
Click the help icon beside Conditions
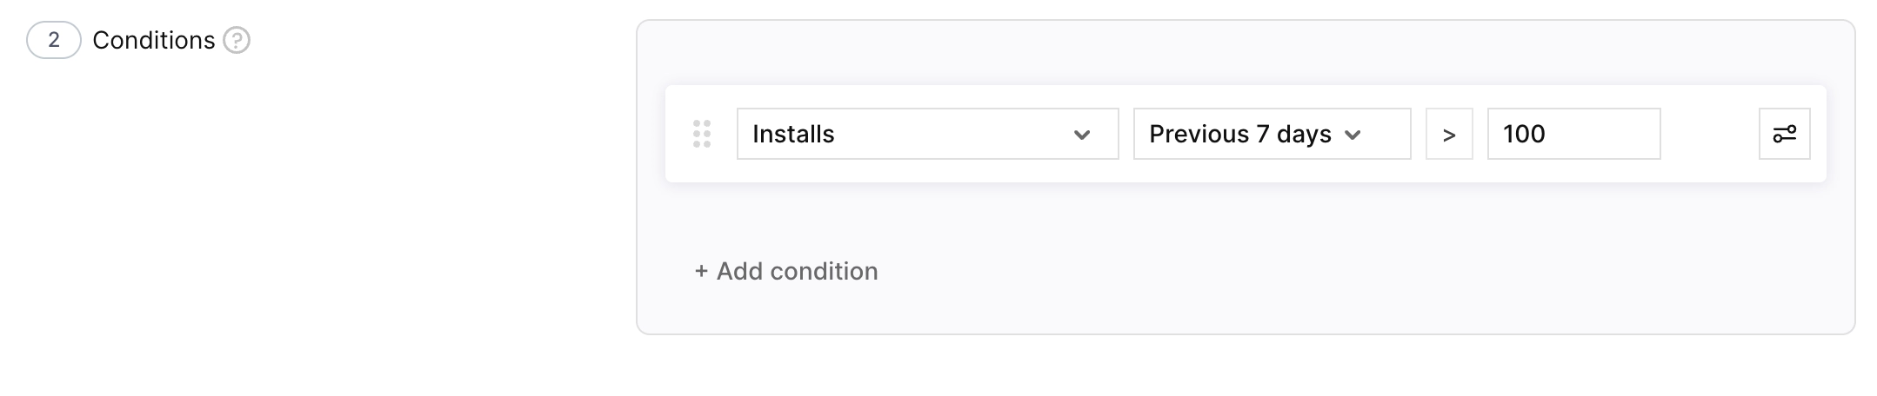(x=237, y=40)
